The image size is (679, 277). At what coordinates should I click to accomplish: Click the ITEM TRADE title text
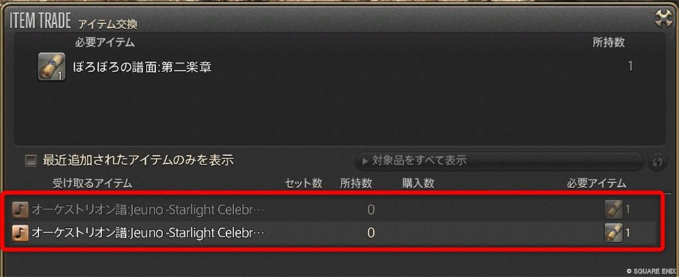40,22
